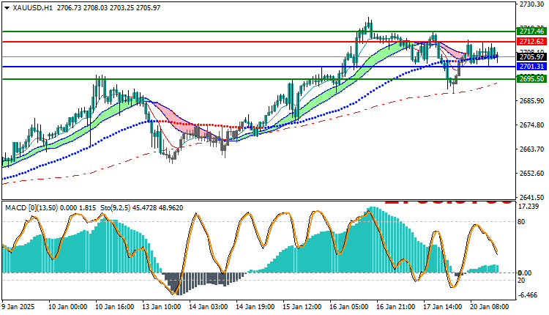Select the 2652.60 price scale value
Screen dimensions: 549x315
pyautogui.click(x=531, y=174)
